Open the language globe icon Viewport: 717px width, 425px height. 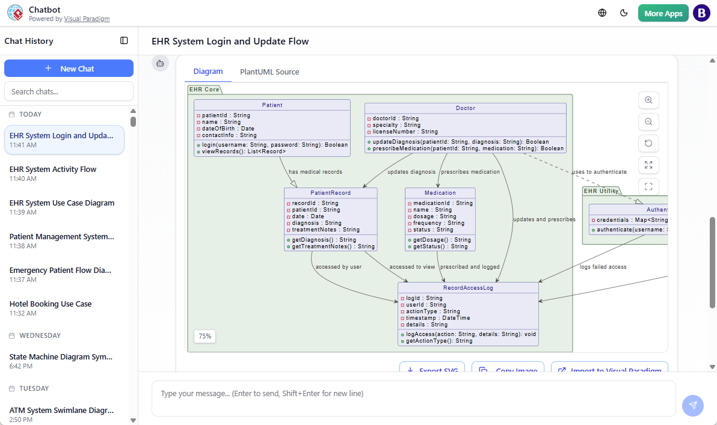click(x=602, y=13)
